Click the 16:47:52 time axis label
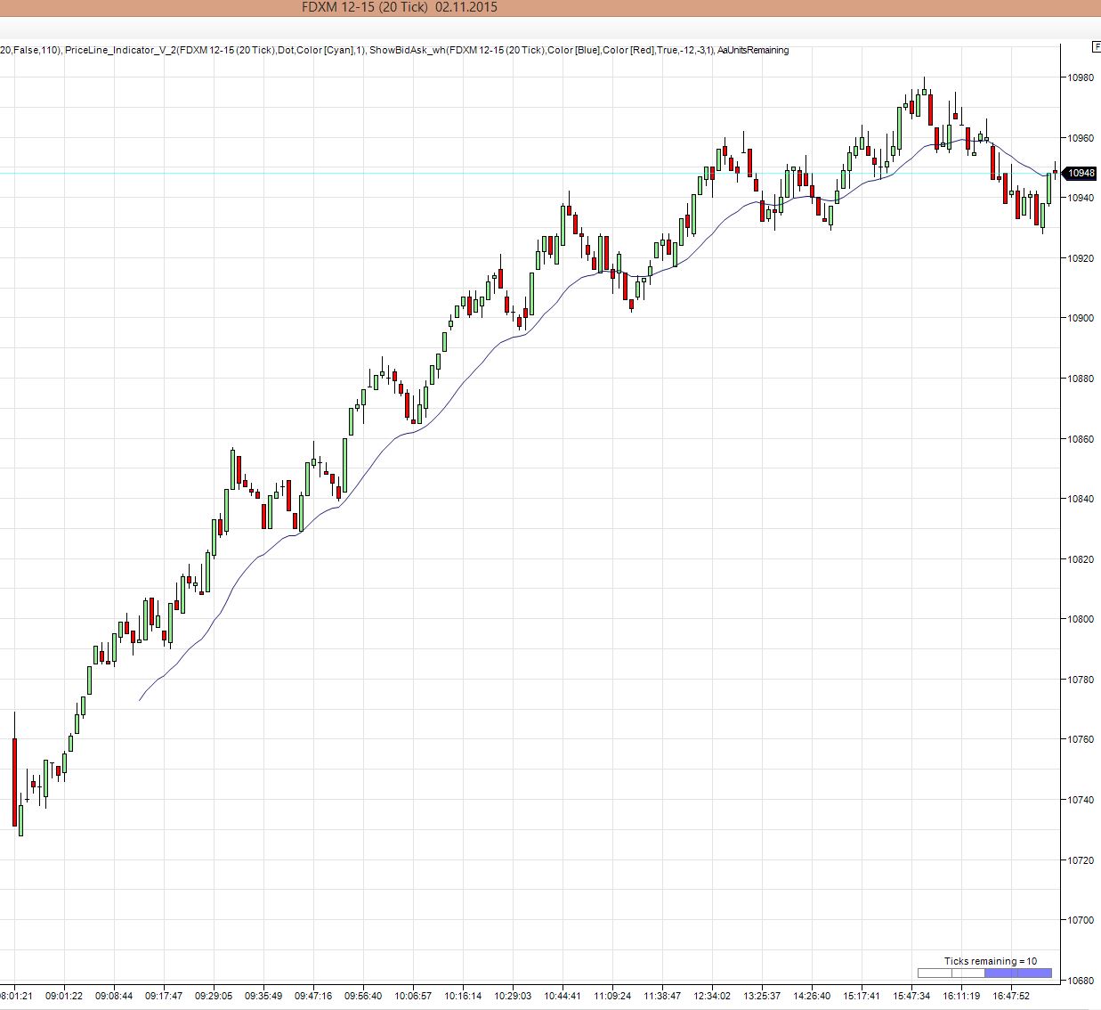 pos(1011,996)
